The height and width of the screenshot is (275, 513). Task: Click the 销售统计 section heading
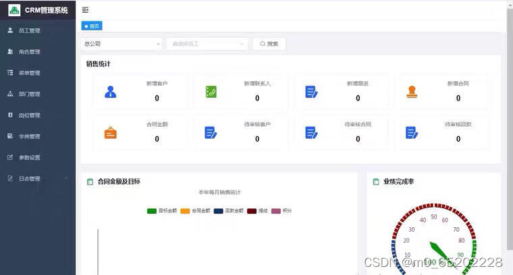[x=99, y=63]
